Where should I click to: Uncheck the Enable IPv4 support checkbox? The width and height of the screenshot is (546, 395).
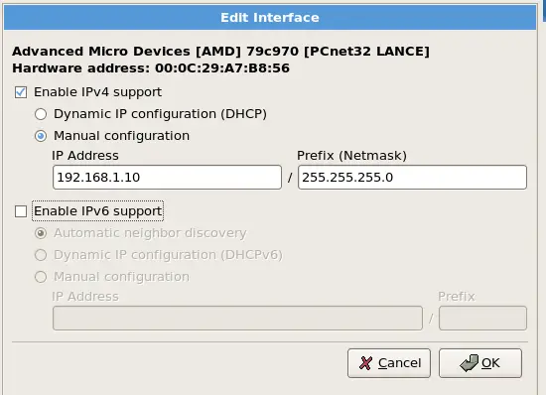click(x=21, y=92)
